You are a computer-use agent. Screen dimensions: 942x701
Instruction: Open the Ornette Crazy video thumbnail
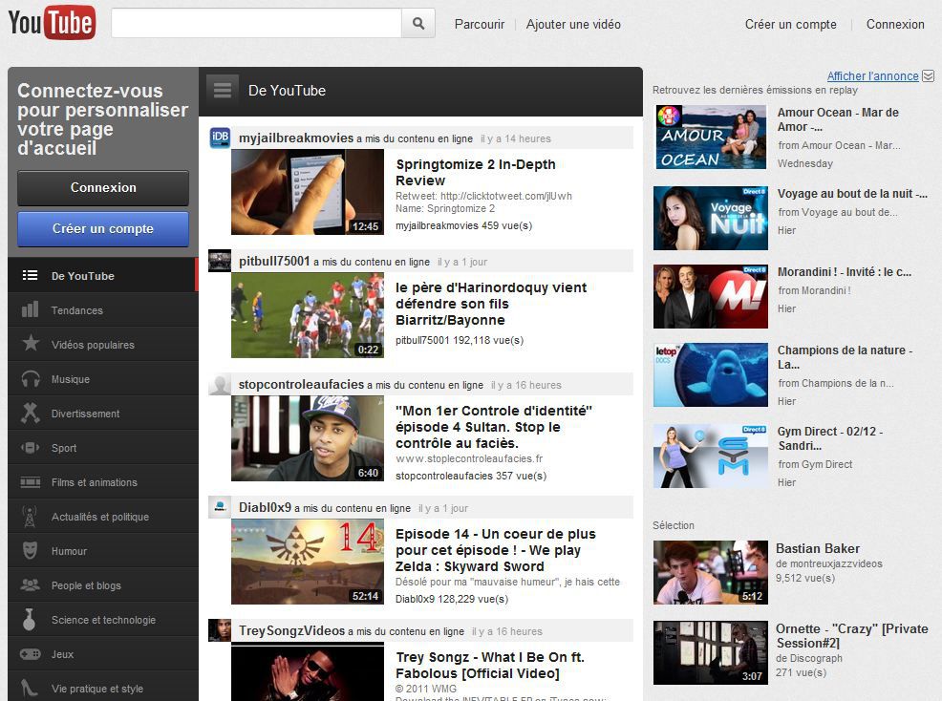[711, 653]
